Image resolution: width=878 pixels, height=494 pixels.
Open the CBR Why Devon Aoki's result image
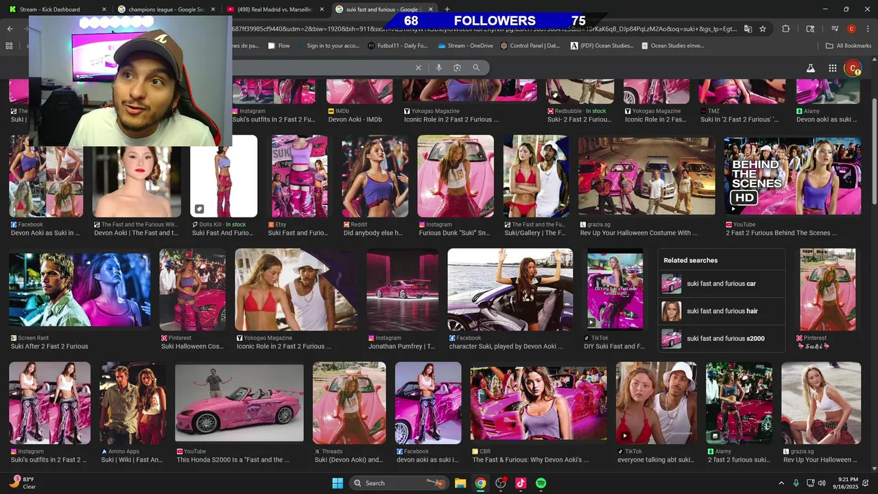538,403
